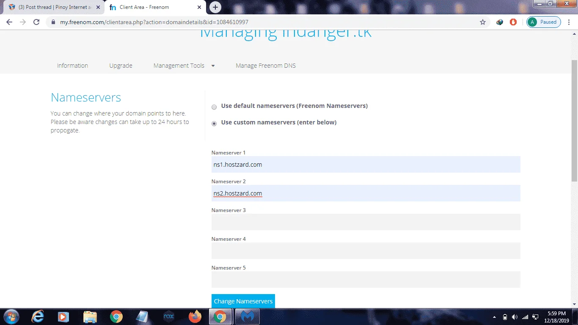Click the empty Nameserver 4 field
This screenshot has height=325, width=578.
coord(366,251)
